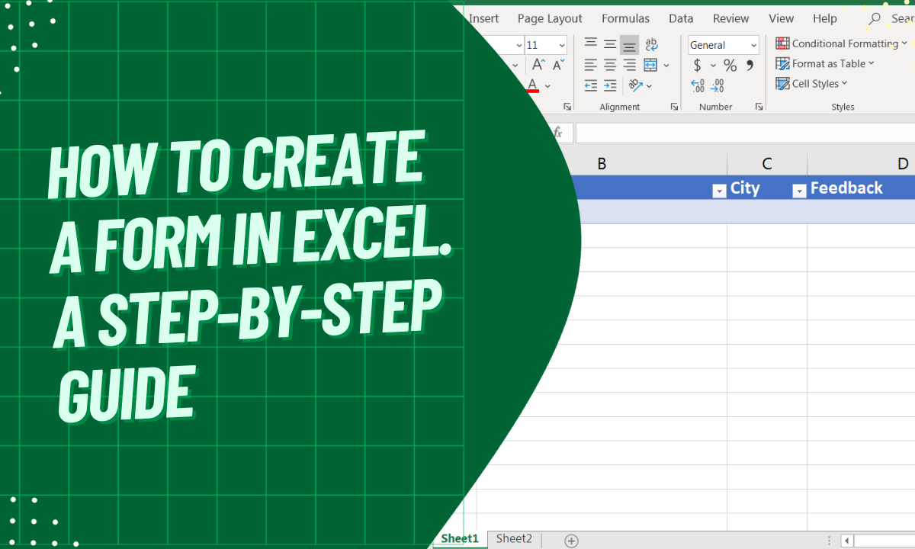Open City column filter dropdown
This screenshot has height=549, width=915.
pyautogui.click(x=799, y=191)
